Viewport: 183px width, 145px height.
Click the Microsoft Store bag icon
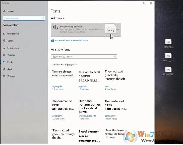52,41
